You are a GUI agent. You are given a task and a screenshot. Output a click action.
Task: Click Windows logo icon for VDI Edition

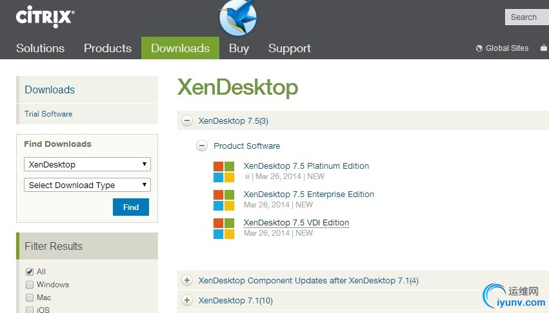(x=224, y=229)
